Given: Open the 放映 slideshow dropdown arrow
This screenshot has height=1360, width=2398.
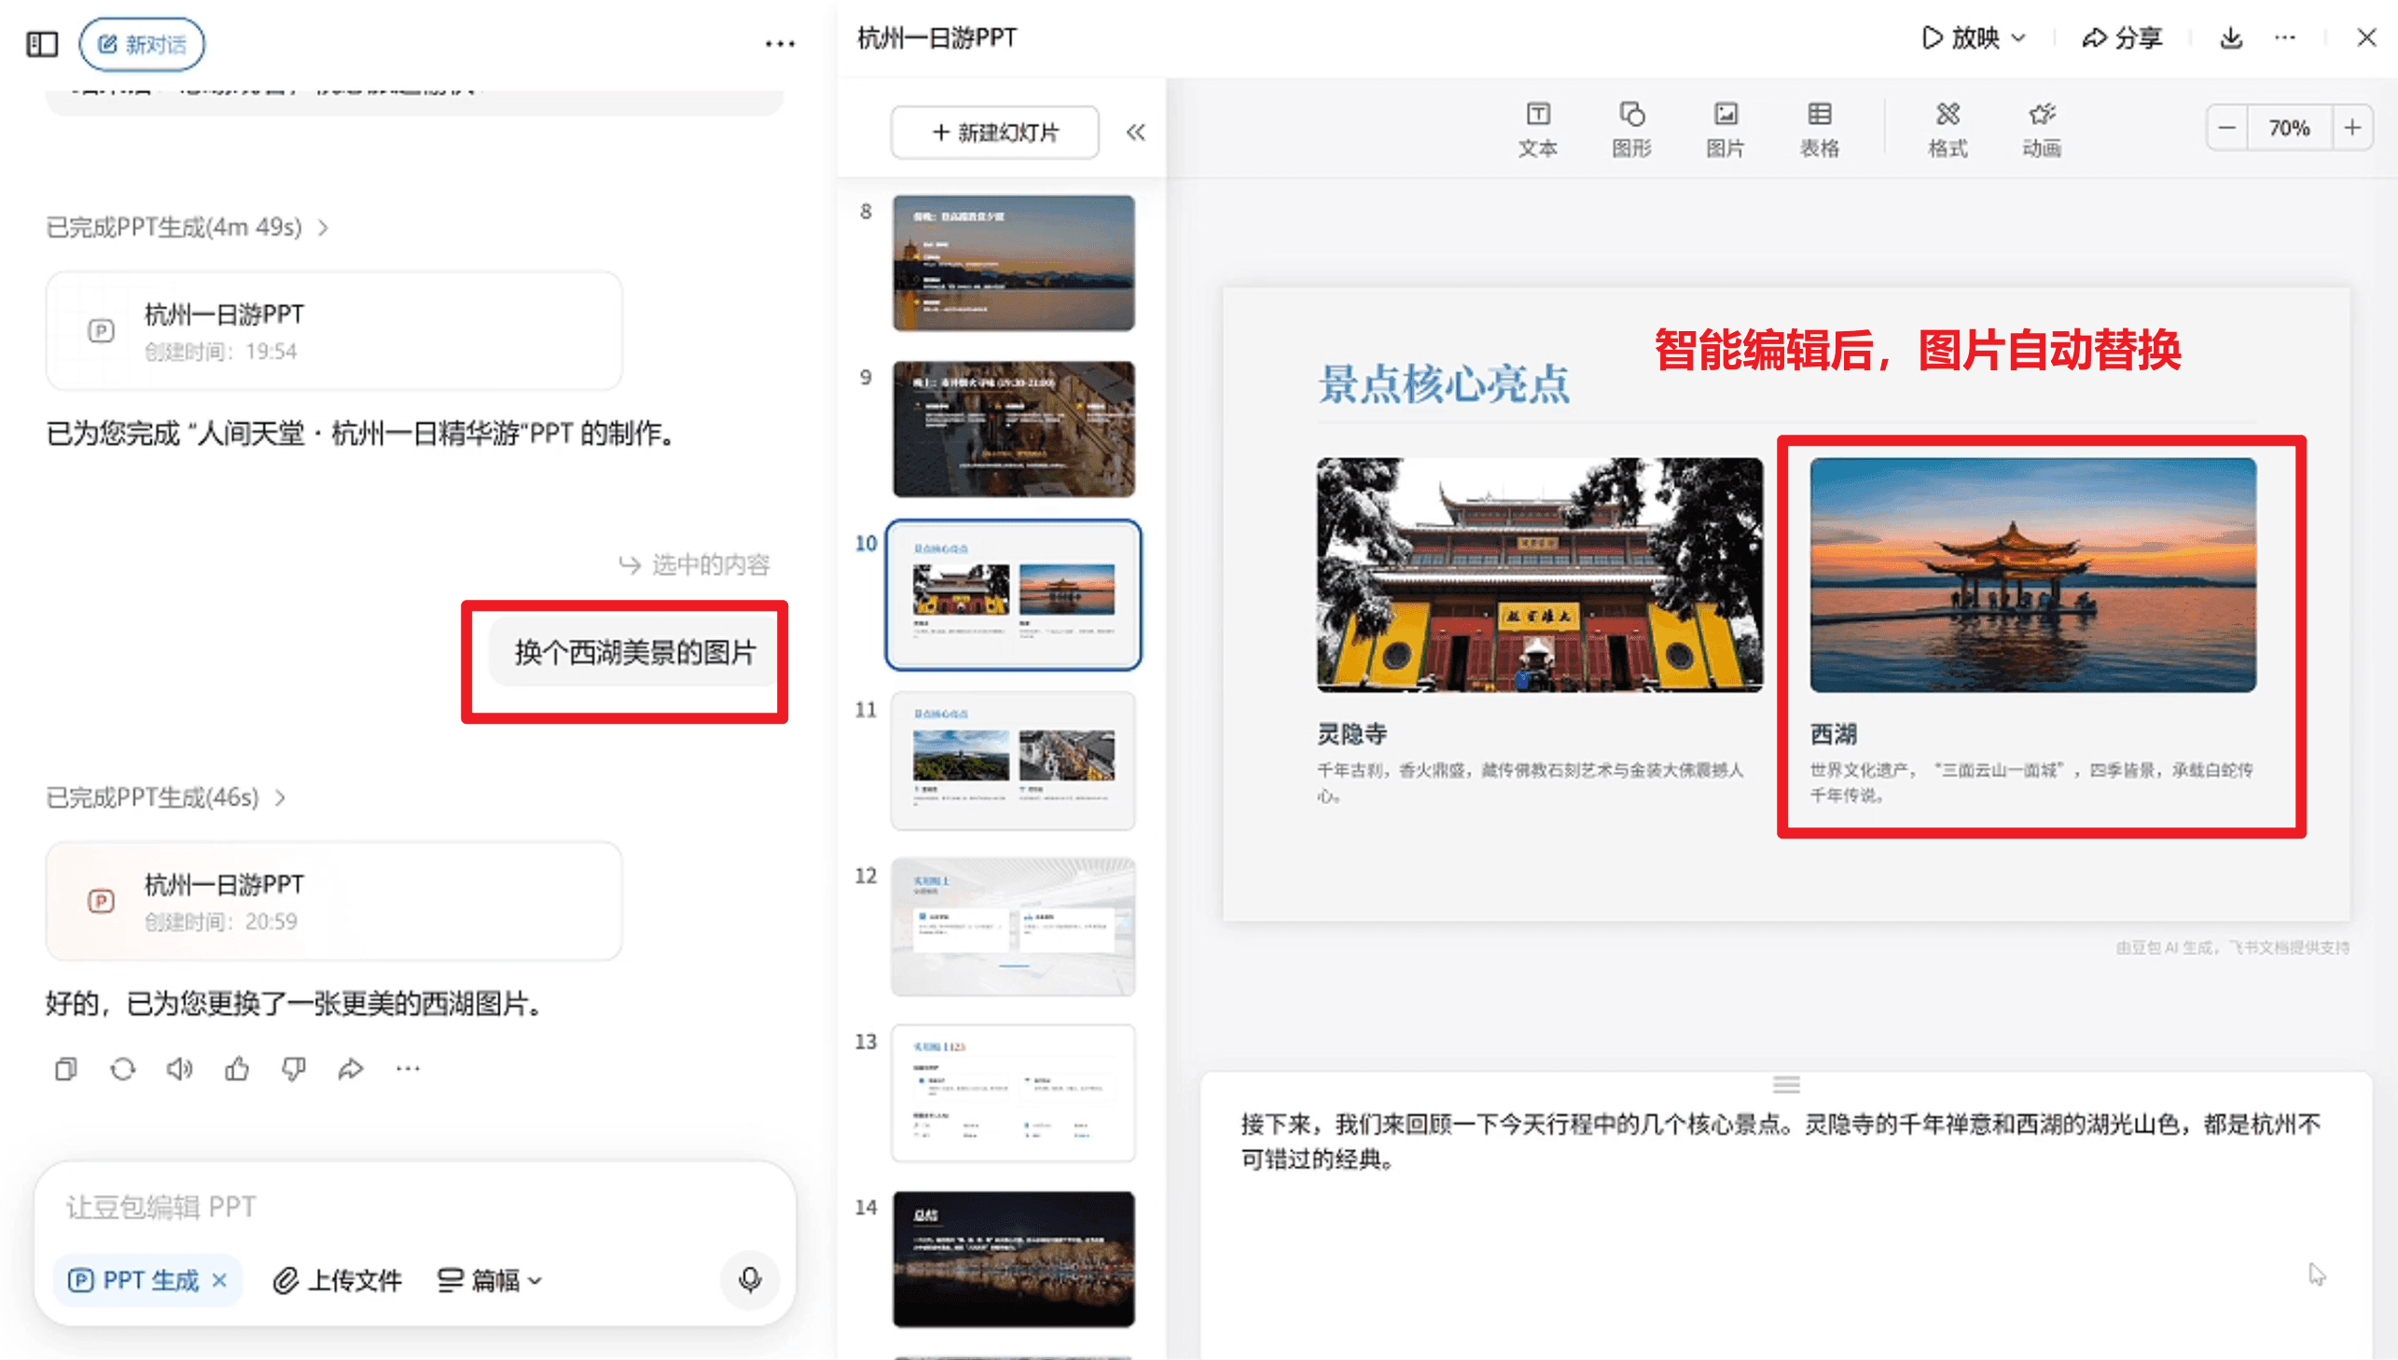Looking at the screenshot, I should (x=2019, y=38).
